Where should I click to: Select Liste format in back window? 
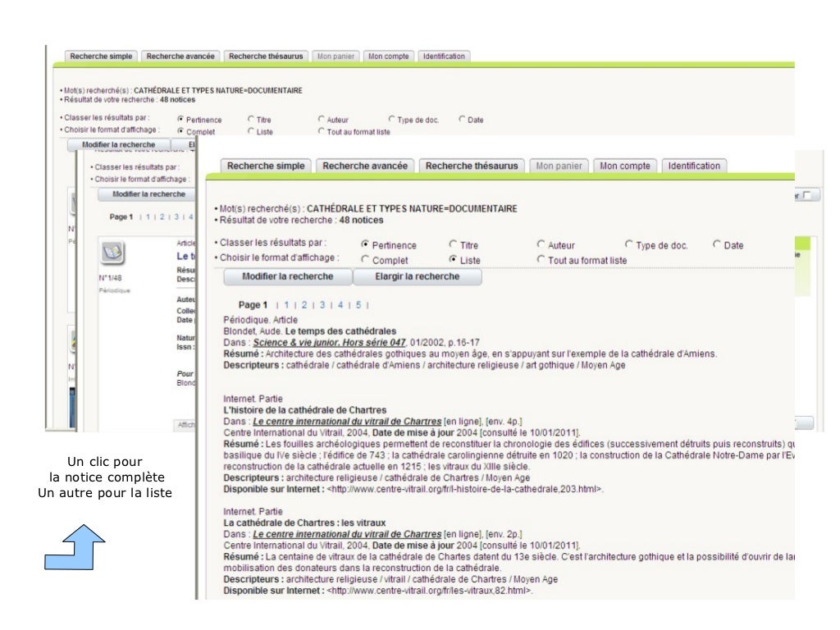tap(251, 130)
